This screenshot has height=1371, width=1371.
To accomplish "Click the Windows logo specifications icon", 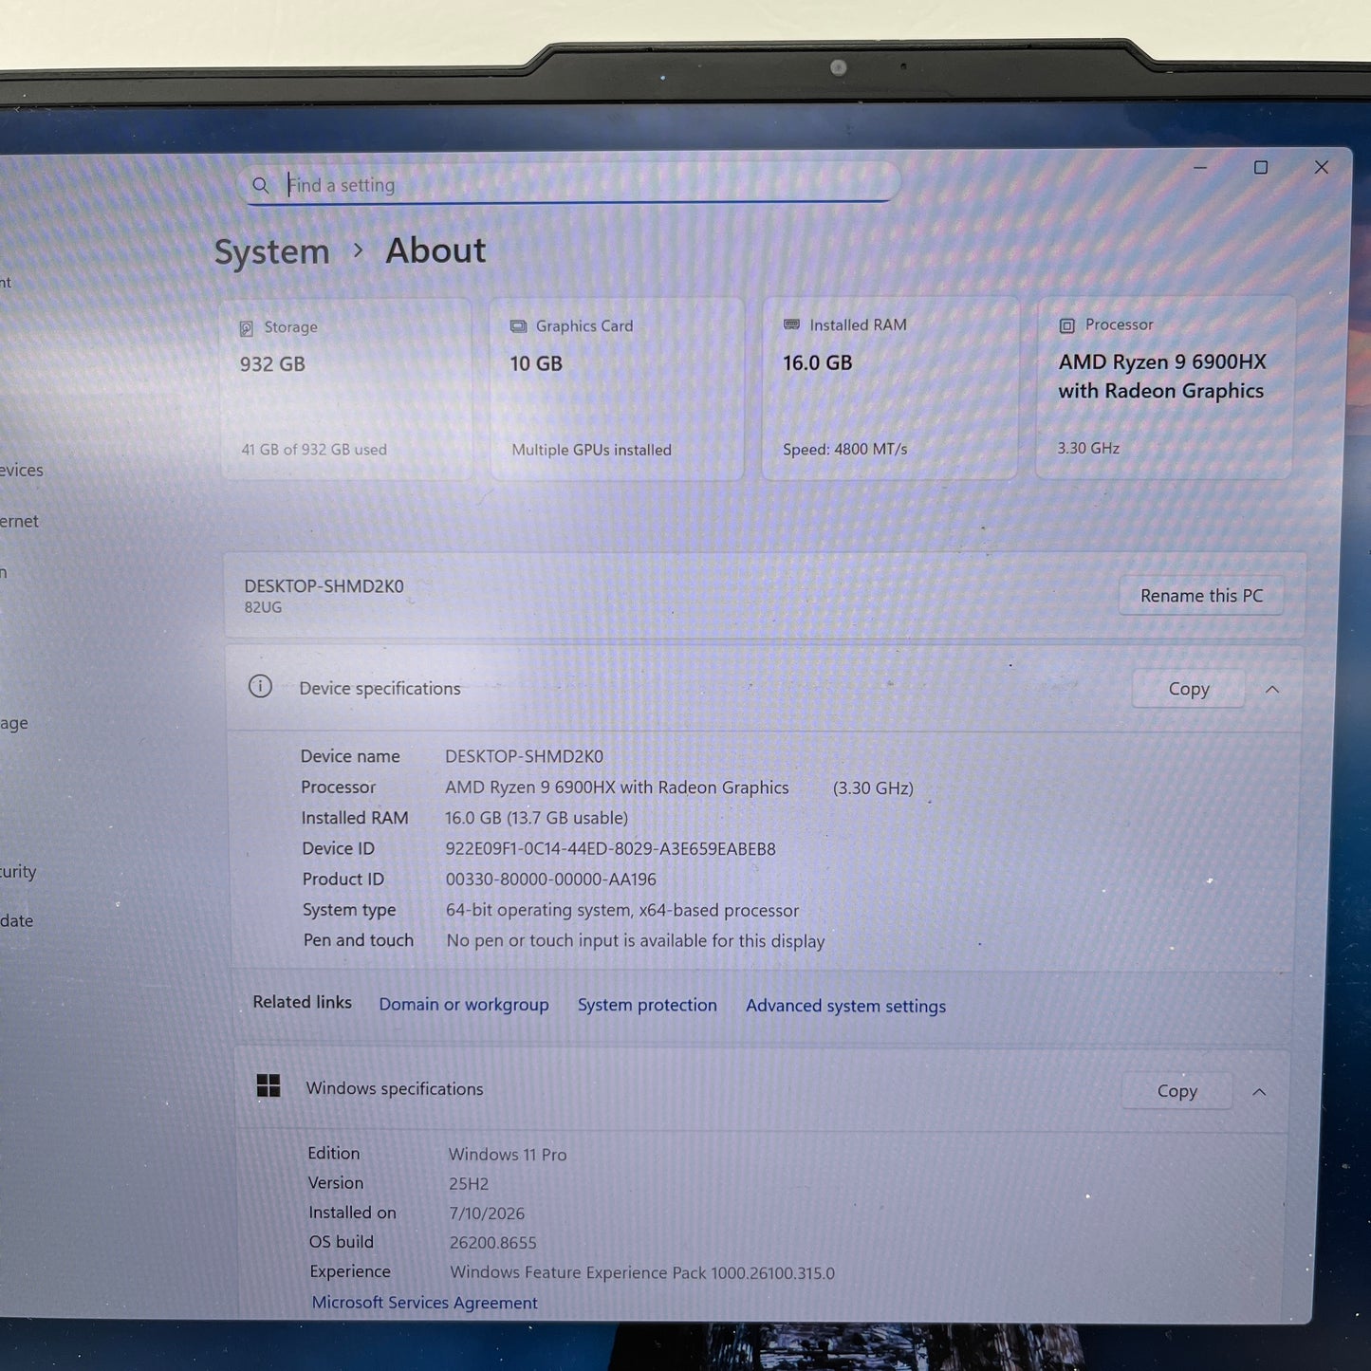I will (x=269, y=1086).
